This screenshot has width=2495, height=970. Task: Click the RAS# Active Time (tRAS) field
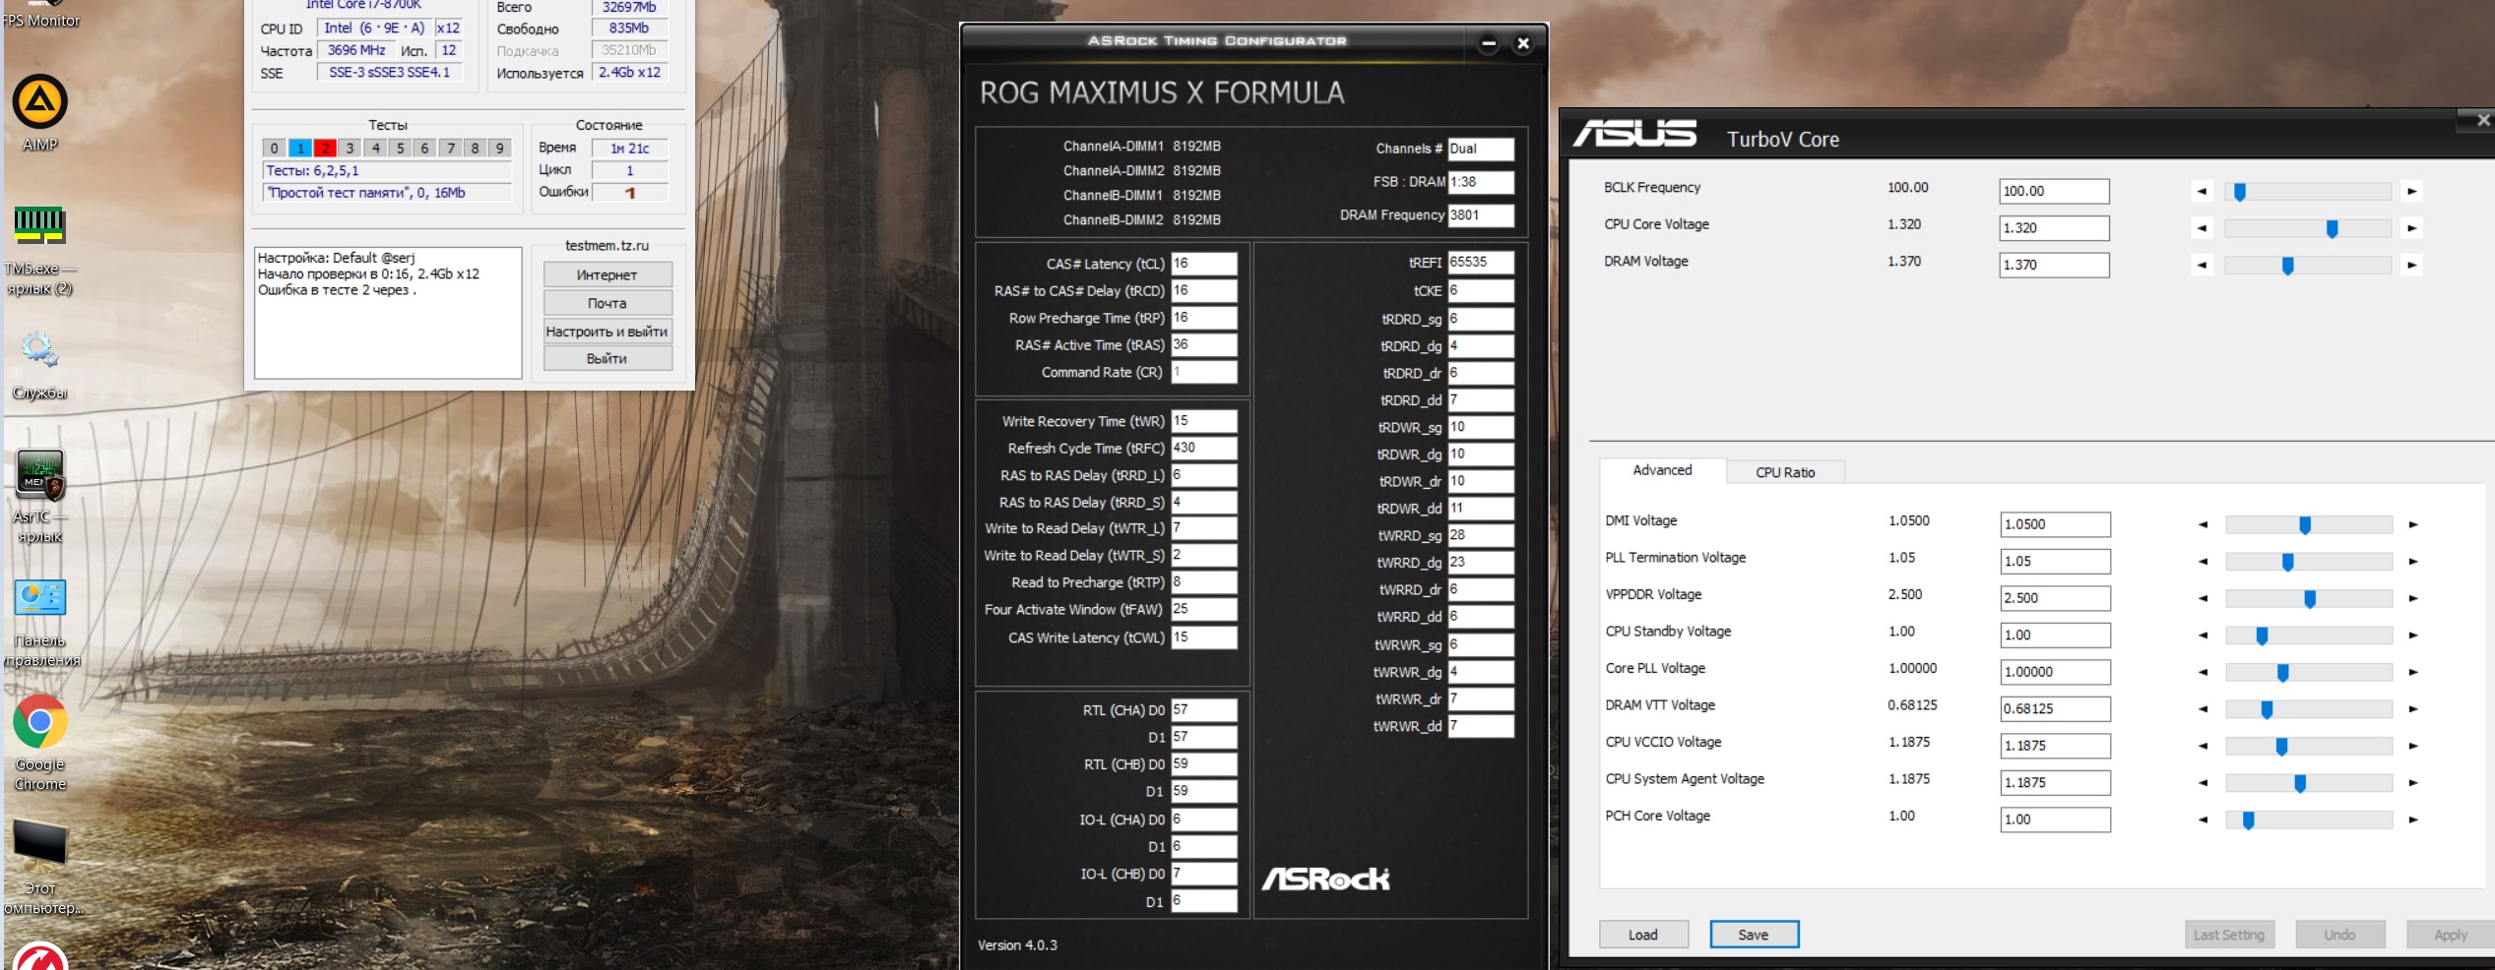(x=1203, y=344)
